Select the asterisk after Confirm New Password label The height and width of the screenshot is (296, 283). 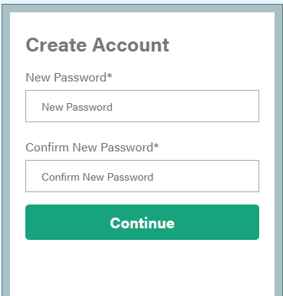coord(156,146)
